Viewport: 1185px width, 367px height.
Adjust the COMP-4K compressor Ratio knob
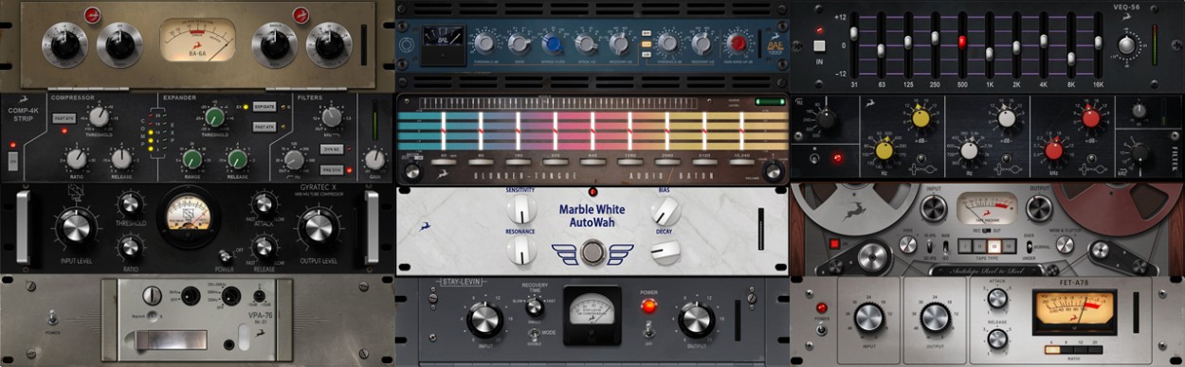coord(76,158)
